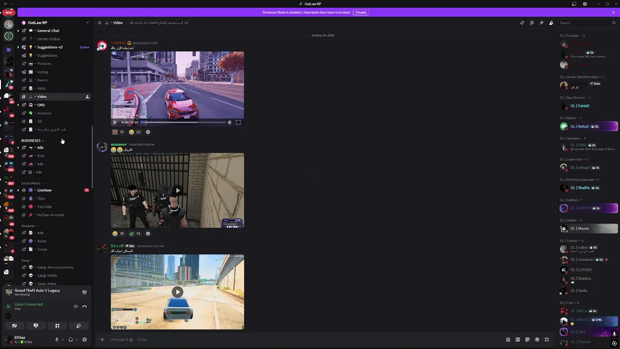Toggle channel notification settings bell icon
The height and width of the screenshot is (349, 620).
click(x=531, y=23)
